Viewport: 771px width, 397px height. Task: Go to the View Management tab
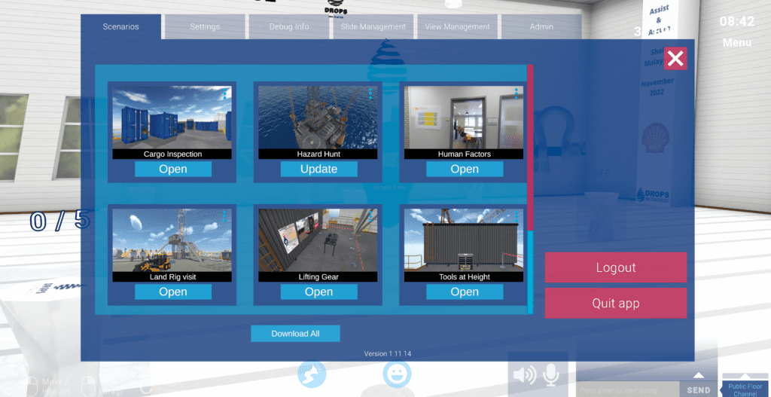coord(457,26)
